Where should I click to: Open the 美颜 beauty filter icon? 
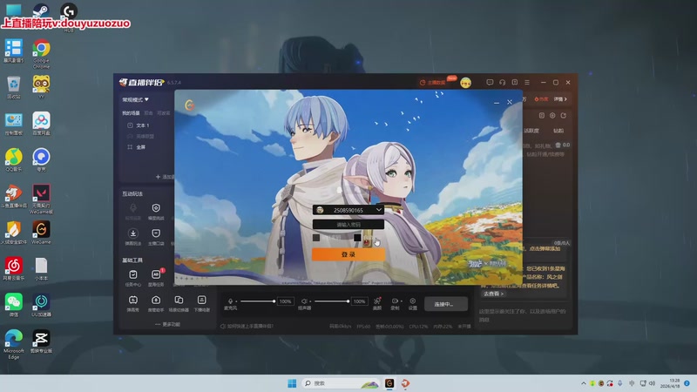click(377, 303)
